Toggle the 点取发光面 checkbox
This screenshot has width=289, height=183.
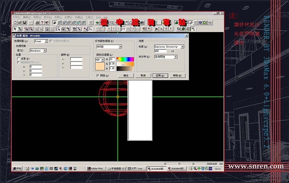point(51,41)
